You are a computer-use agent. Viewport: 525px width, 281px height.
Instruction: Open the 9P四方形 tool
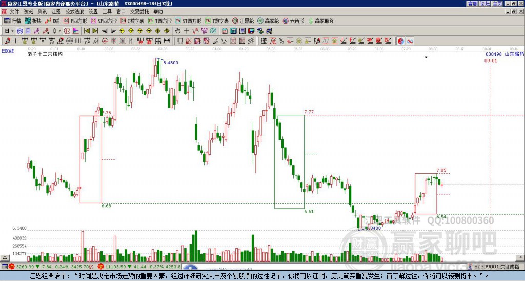tap(104, 21)
